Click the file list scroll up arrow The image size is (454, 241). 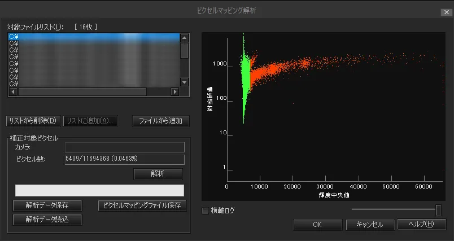coord(185,38)
